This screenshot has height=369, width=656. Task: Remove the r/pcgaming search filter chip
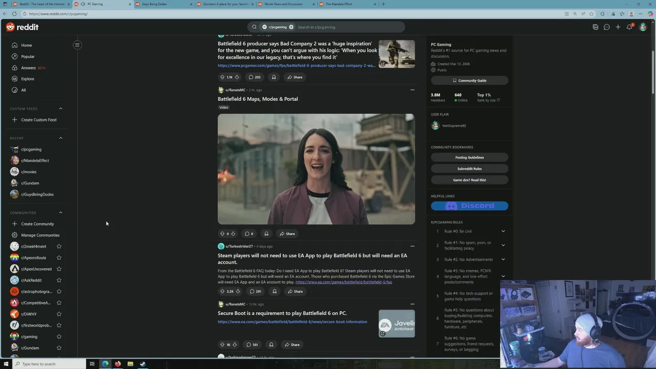coord(291,27)
